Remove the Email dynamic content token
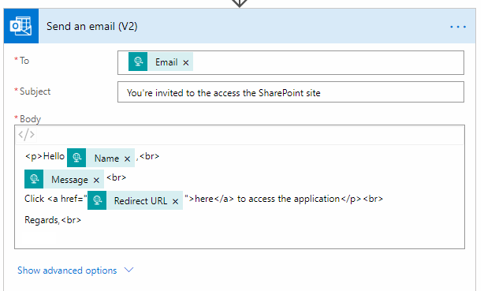 click(185, 63)
